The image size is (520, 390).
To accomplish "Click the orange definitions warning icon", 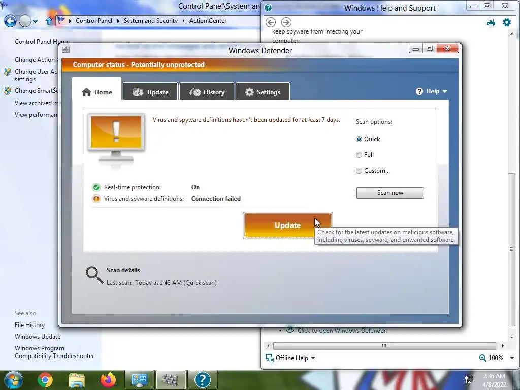I will click(x=96, y=199).
